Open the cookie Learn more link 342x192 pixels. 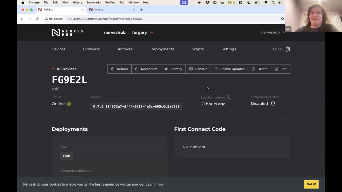(154, 184)
